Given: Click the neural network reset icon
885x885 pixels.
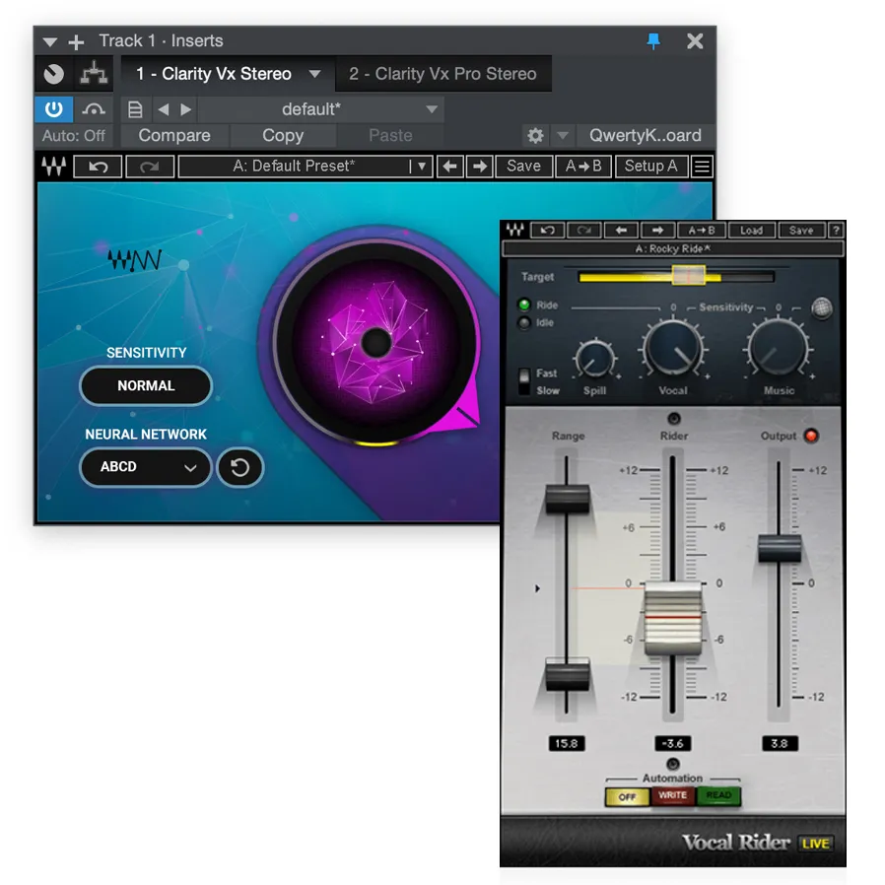Looking at the screenshot, I should [239, 467].
